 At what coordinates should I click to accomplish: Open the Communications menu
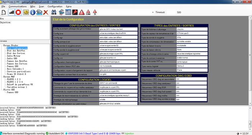[x=18, y=6]
